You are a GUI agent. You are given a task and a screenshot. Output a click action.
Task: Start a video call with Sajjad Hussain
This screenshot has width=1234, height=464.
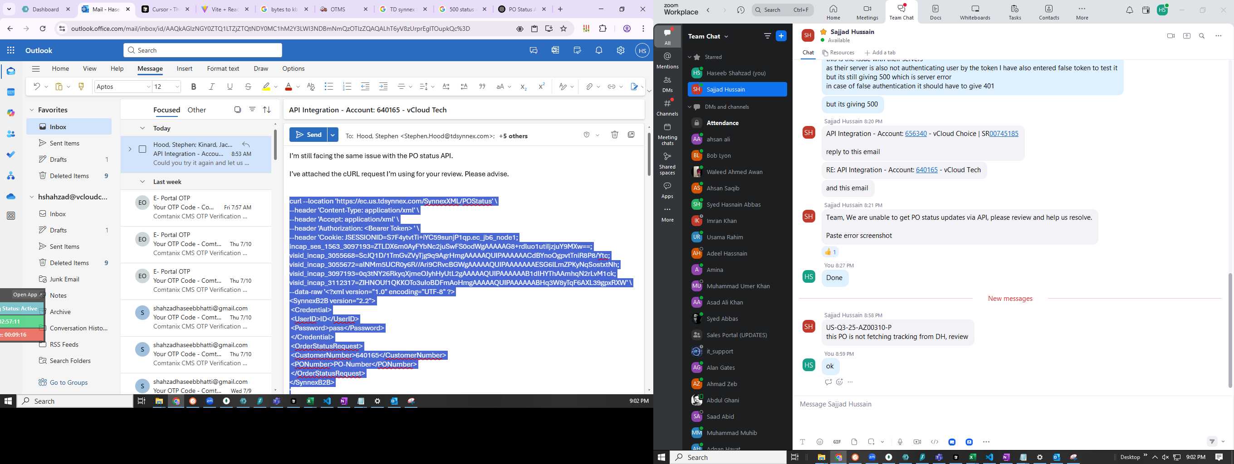coord(1171,36)
